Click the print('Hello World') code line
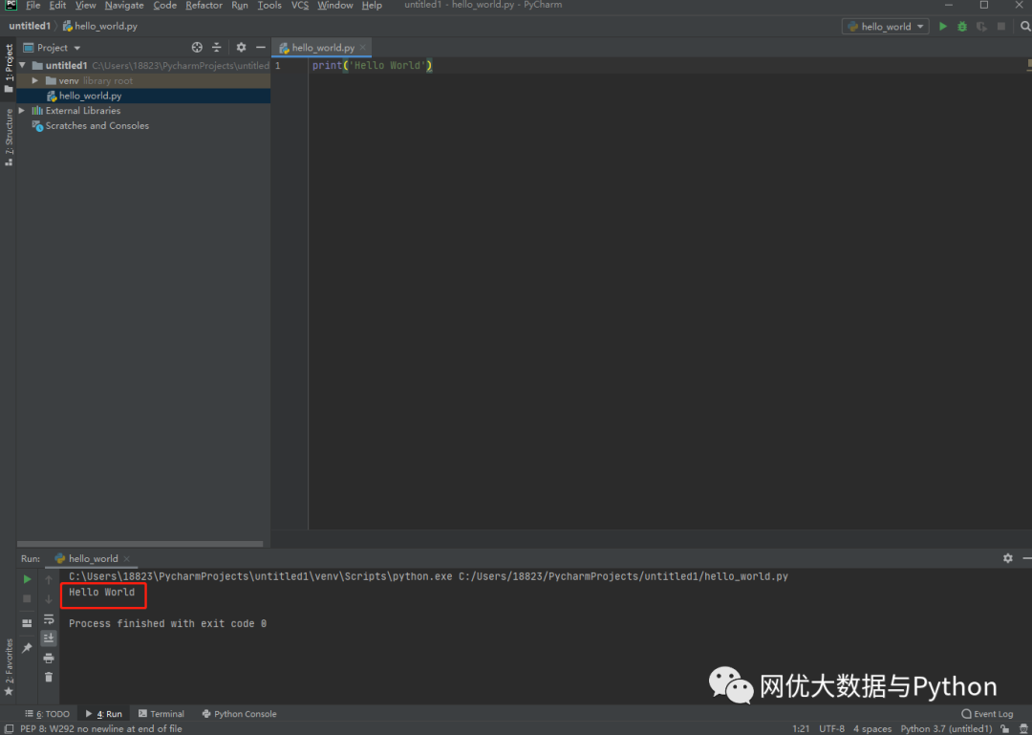 372,65
